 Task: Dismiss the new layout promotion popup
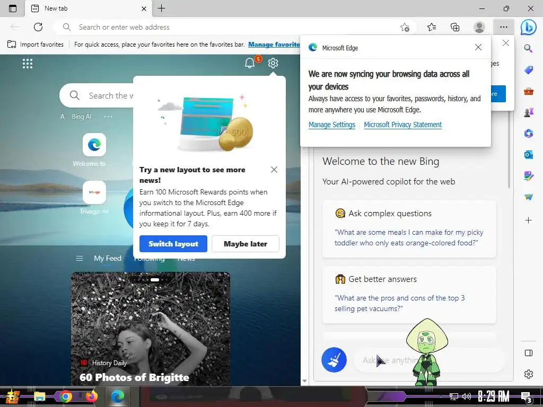[x=274, y=170]
